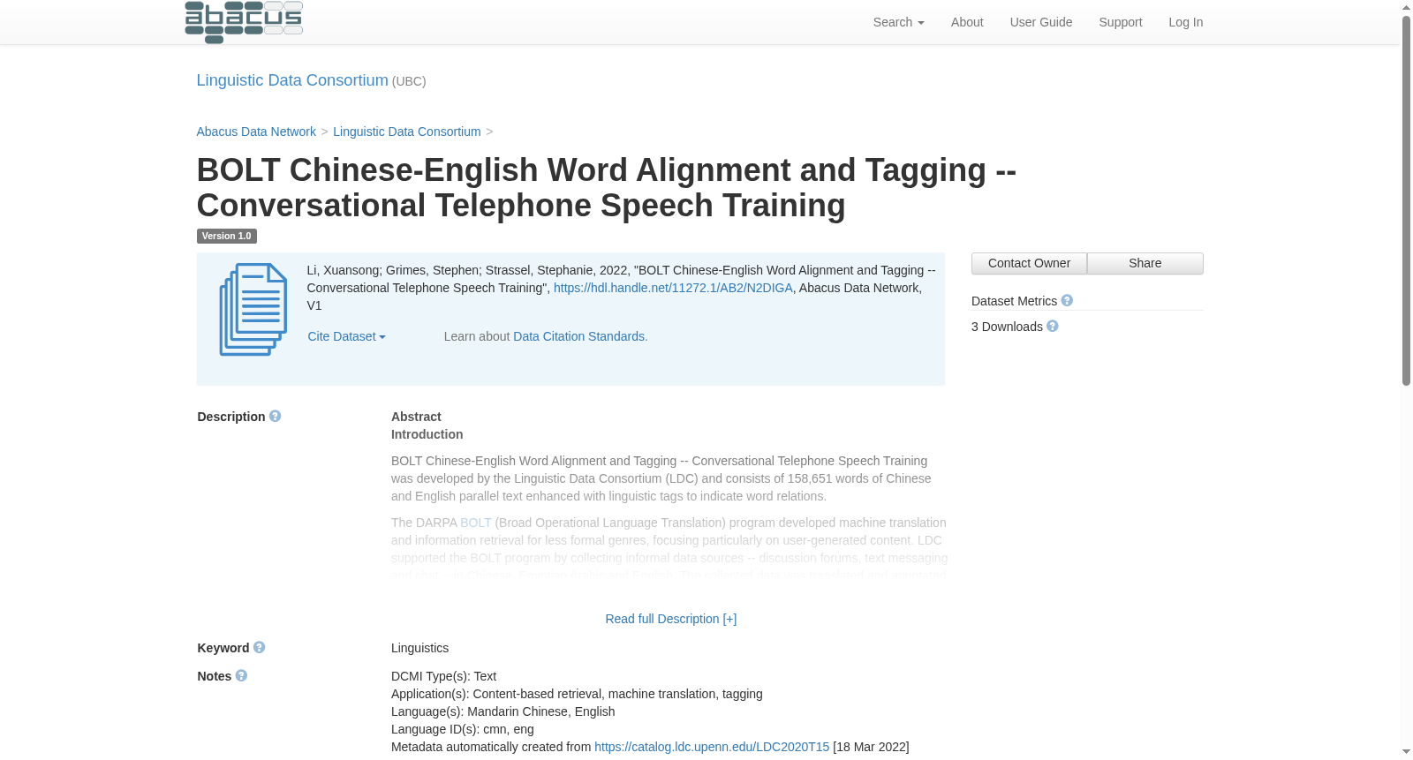Open the hdl.handle.net dataset link
Image resolution: width=1413 pixels, height=760 pixels.
point(673,288)
